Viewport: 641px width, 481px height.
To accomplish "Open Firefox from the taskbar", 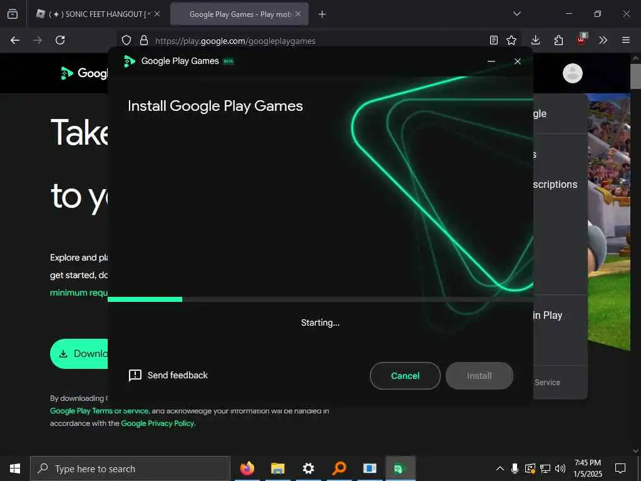I will [247, 468].
